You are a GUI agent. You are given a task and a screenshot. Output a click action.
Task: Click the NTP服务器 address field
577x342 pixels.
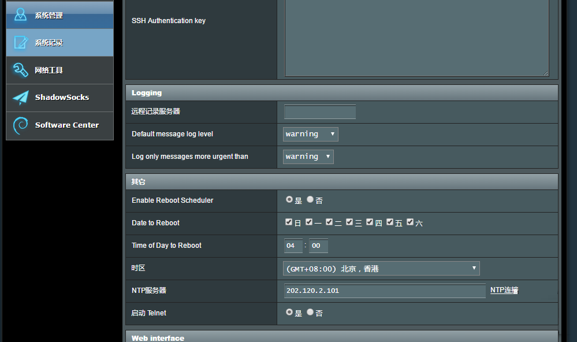click(x=385, y=291)
